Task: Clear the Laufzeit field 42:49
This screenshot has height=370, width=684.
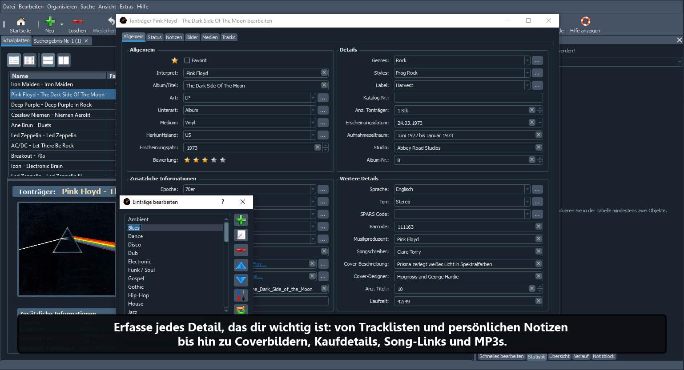Action: click(539, 301)
